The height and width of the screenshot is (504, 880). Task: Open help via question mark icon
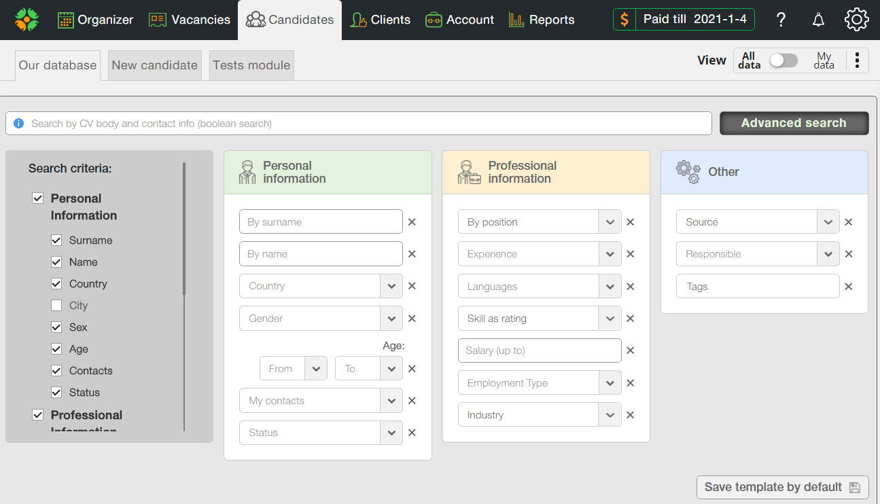(x=781, y=20)
